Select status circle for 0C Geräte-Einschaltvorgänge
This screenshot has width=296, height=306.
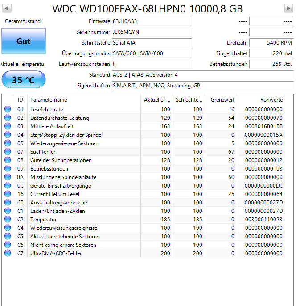click(8, 185)
